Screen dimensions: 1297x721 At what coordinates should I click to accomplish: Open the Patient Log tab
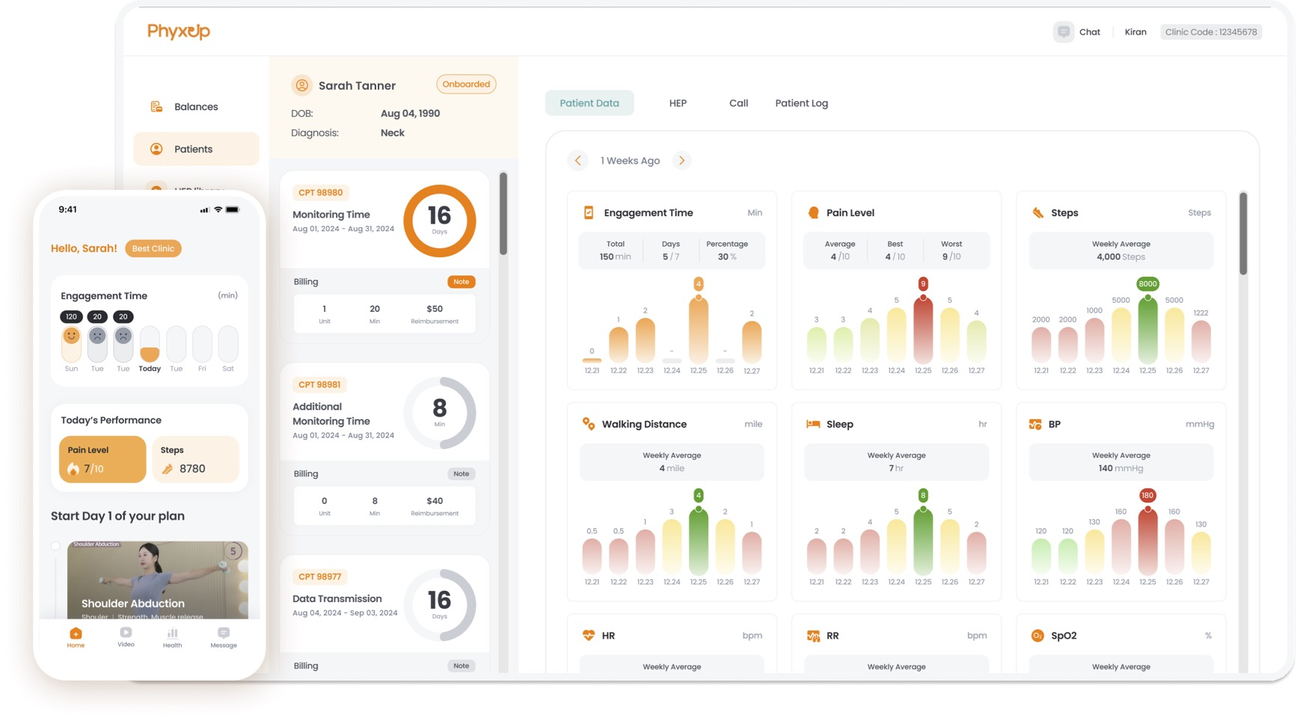(801, 103)
